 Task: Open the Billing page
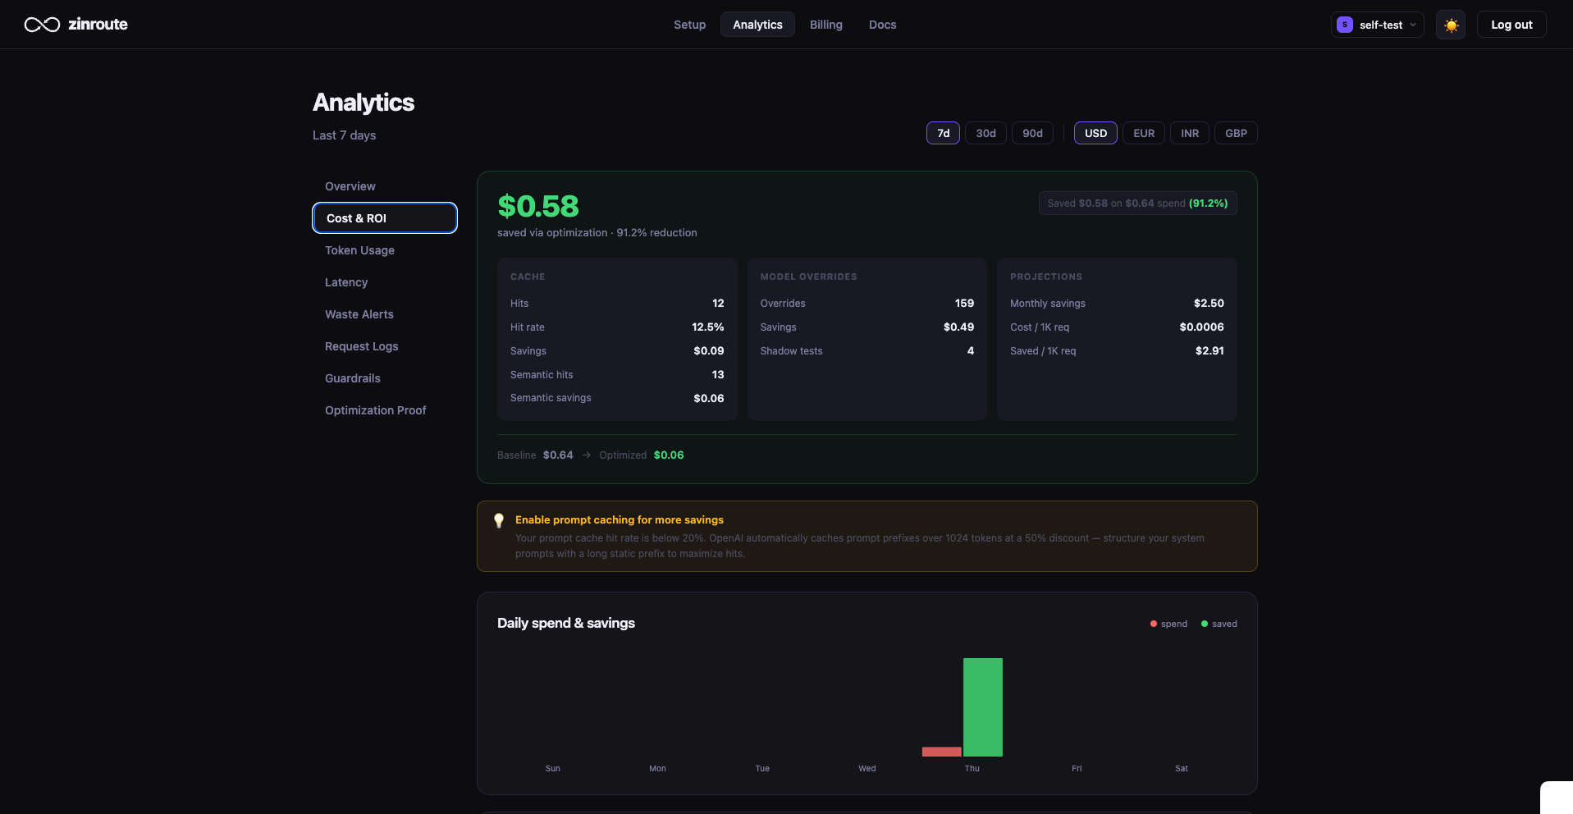(x=825, y=25)
